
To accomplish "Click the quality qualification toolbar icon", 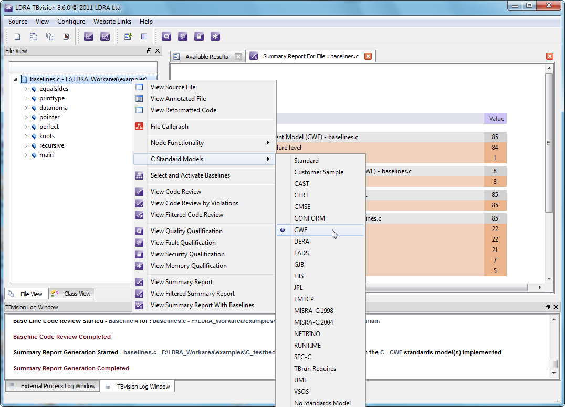I will (x=166, y=36).
